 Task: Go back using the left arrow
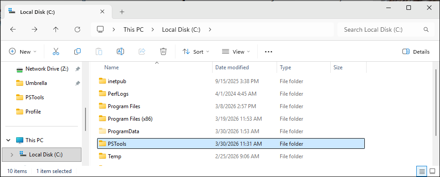point(13,29)
